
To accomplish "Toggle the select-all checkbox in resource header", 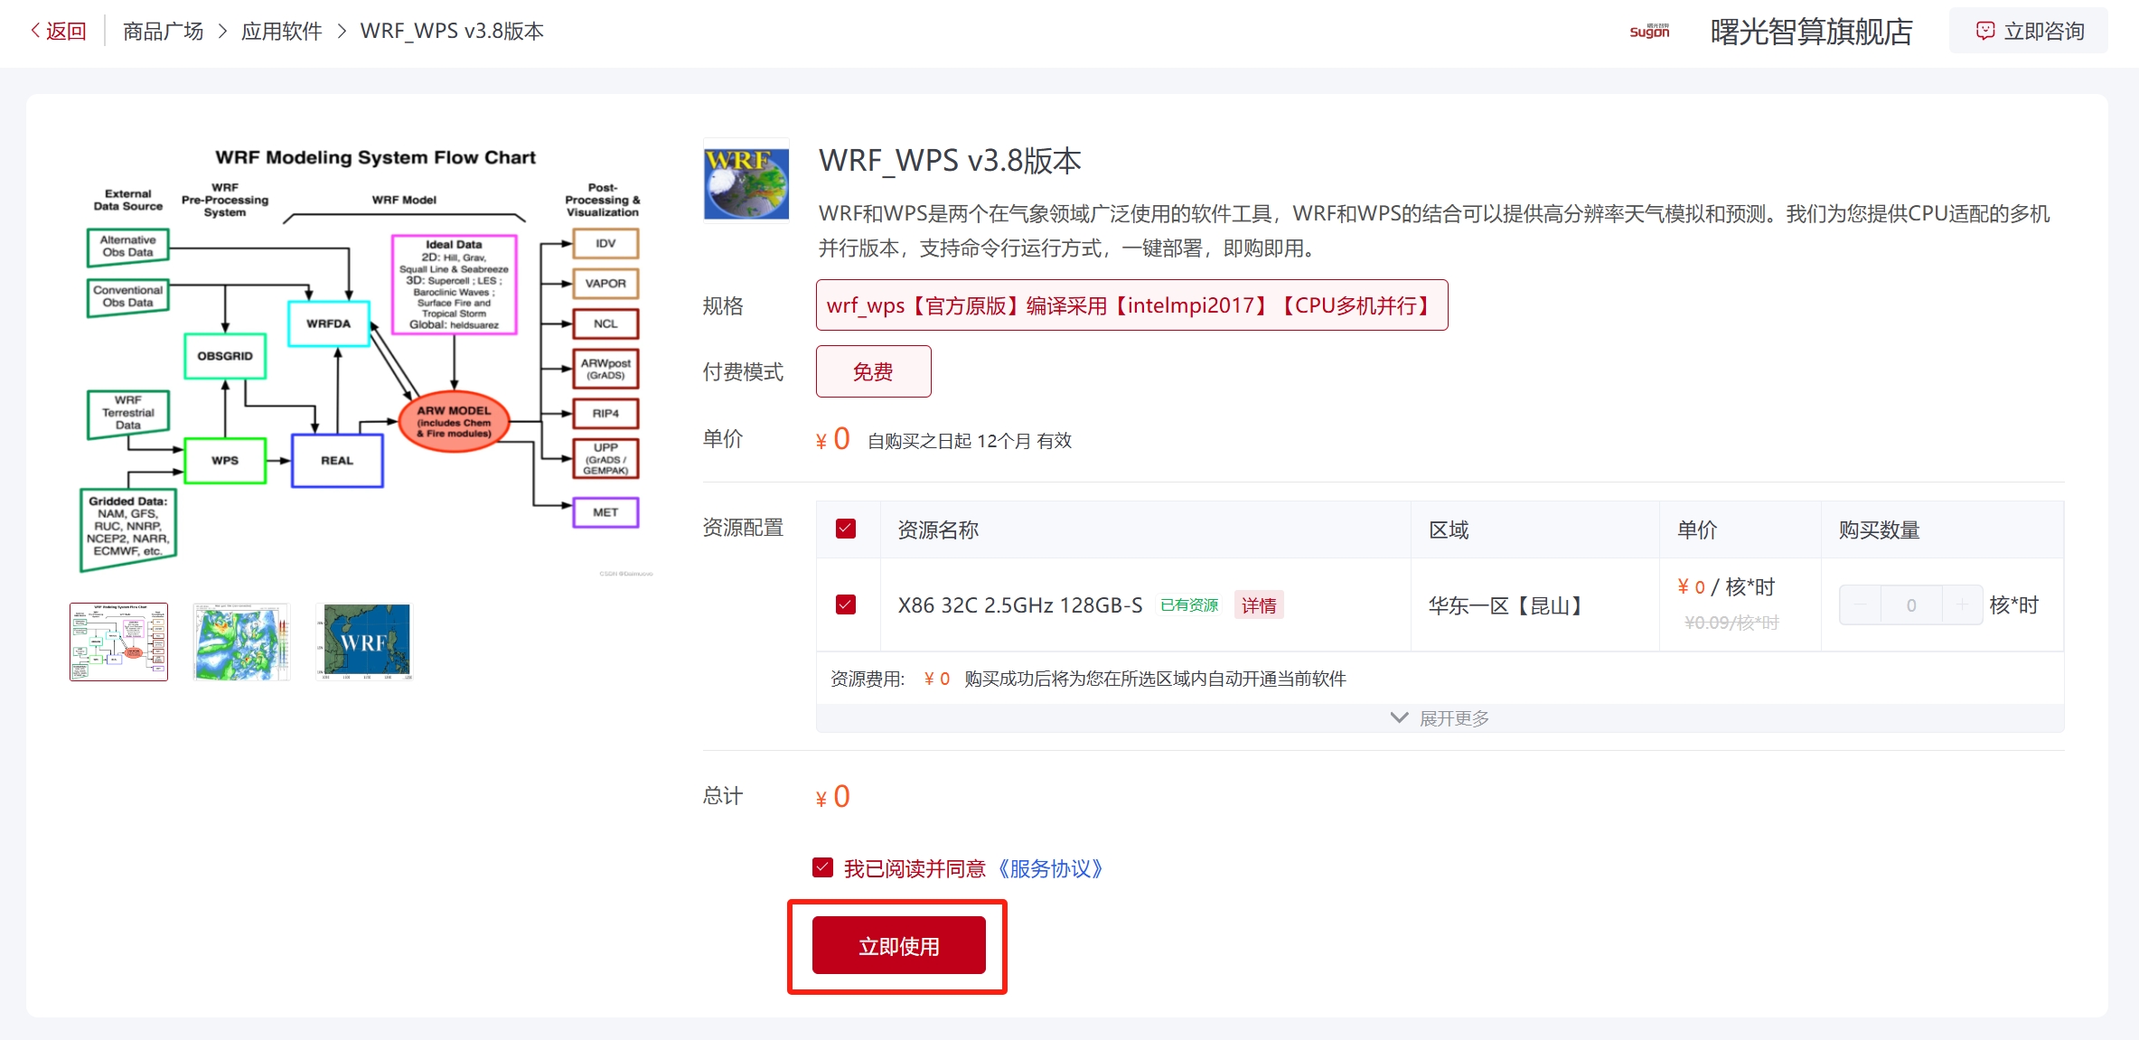I will [846, 529].
